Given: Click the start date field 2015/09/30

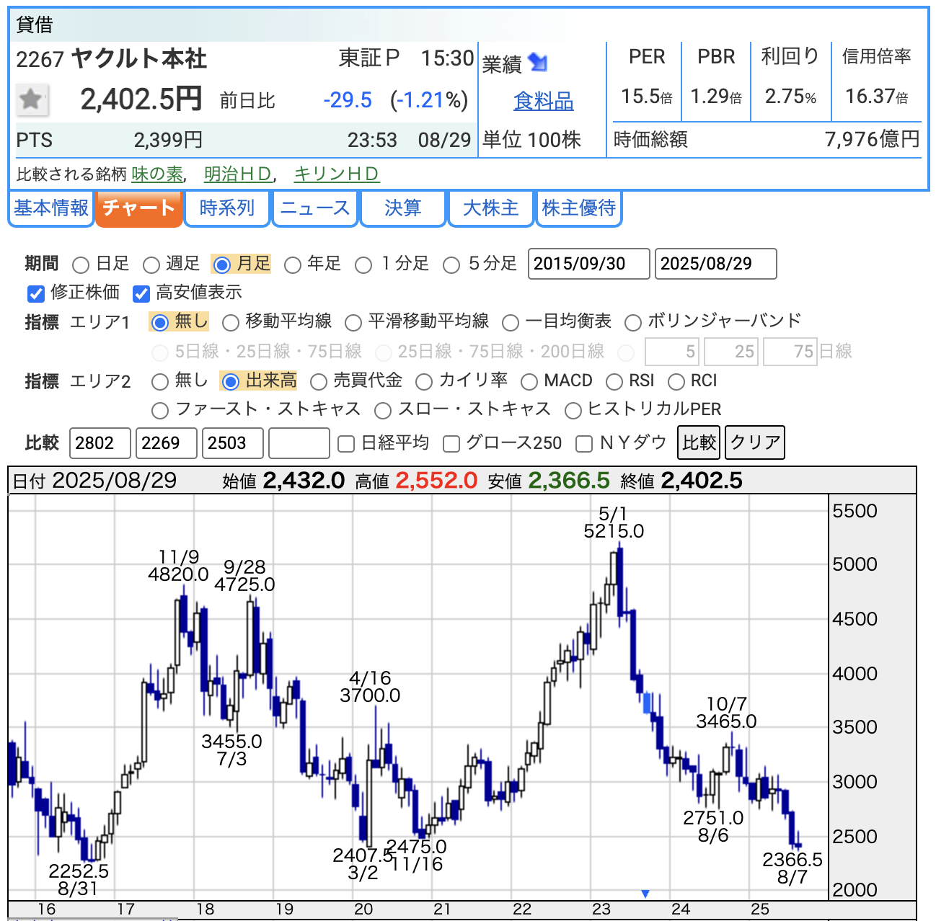Looking at the screenshot, I should [588, 264].
